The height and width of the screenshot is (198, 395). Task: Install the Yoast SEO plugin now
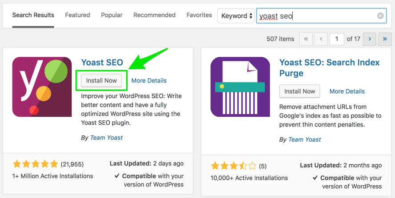101,80
